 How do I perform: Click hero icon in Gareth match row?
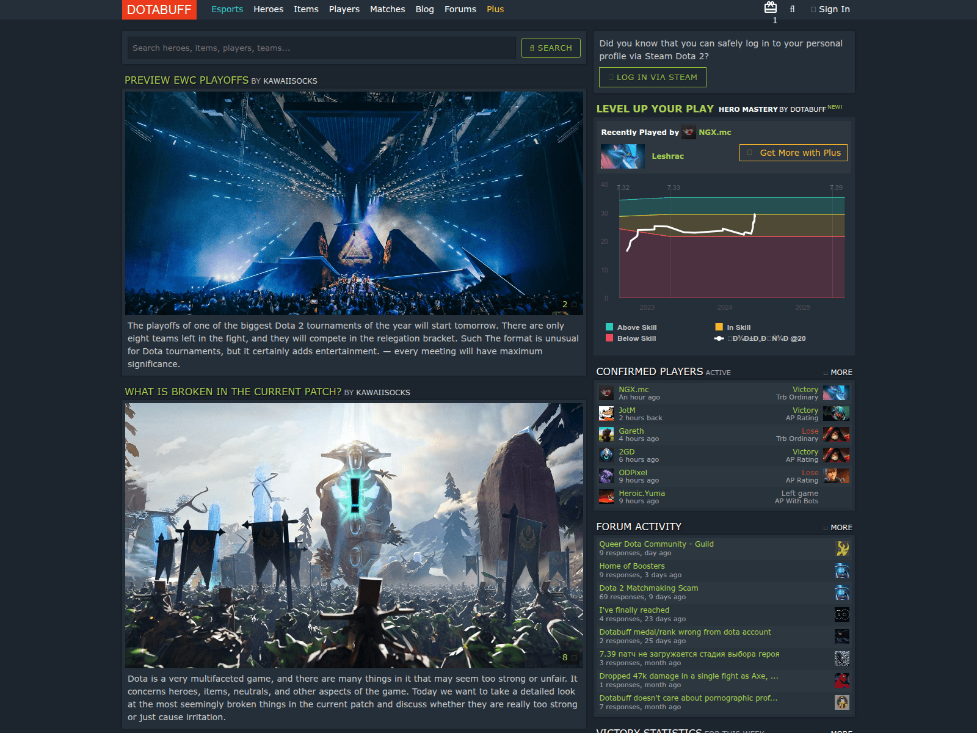[x=836, y=434]
